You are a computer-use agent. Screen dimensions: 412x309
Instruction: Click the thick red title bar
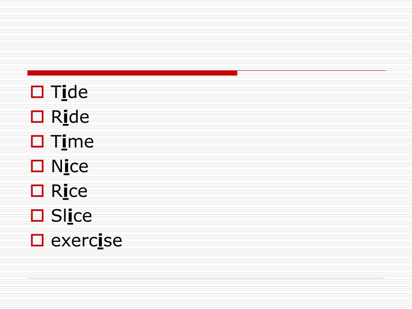tap(132, 73)
